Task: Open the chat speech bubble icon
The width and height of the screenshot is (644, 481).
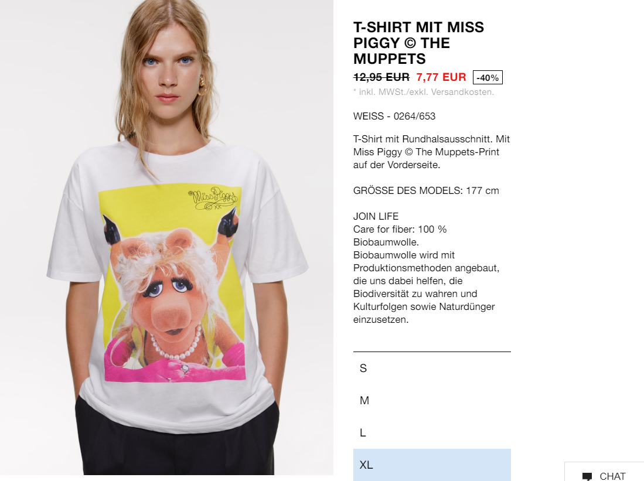Action: coord(587,476)
